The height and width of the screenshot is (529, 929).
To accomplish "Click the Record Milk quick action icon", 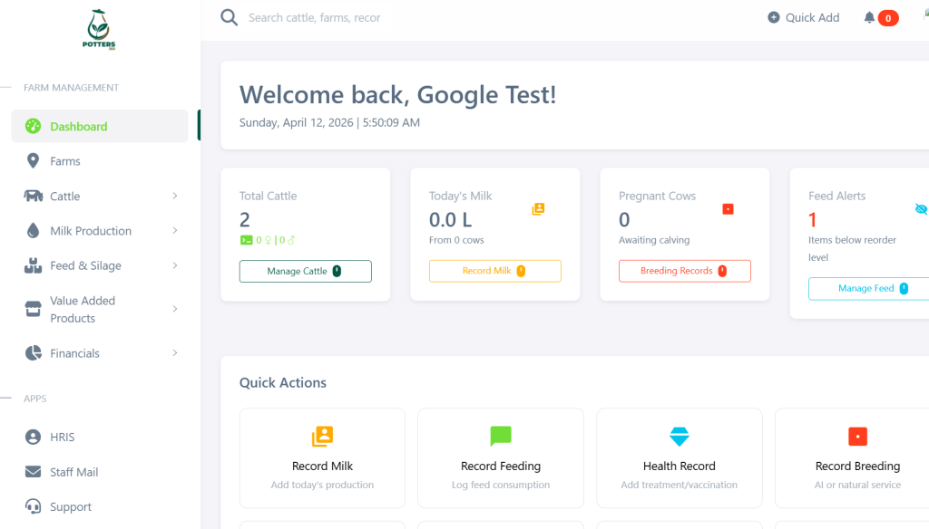I will coord(322,437).
